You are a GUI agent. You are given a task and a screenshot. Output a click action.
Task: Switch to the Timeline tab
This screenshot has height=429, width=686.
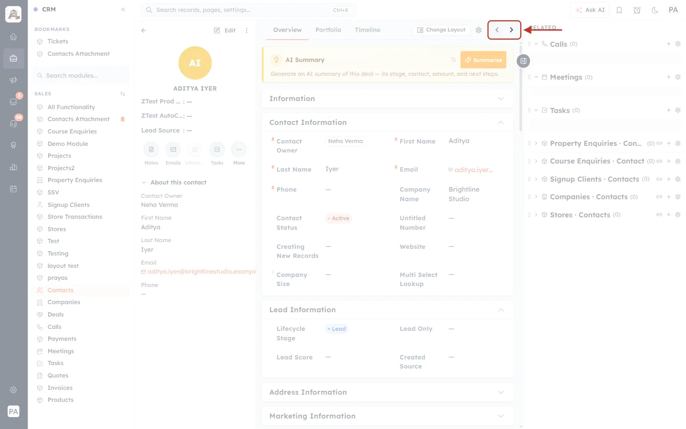[x=367, y=30]
